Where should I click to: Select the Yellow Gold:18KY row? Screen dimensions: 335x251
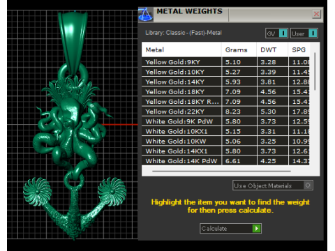[x=225, y=92]
